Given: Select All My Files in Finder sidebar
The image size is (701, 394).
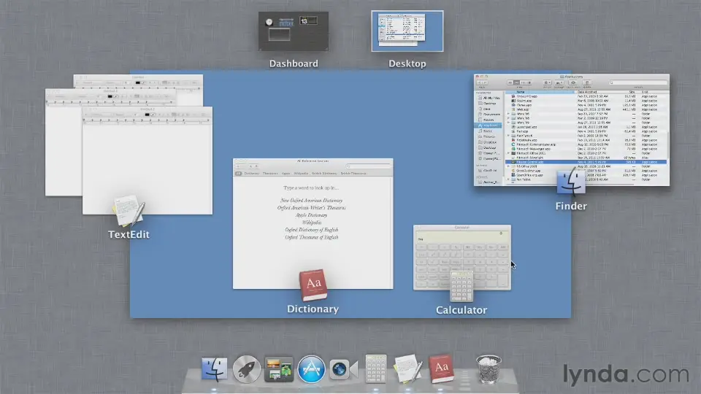Looking at the screenshot, I should (489, 98).
